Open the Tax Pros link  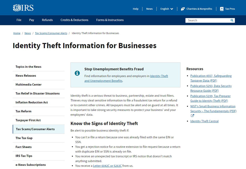230,9
